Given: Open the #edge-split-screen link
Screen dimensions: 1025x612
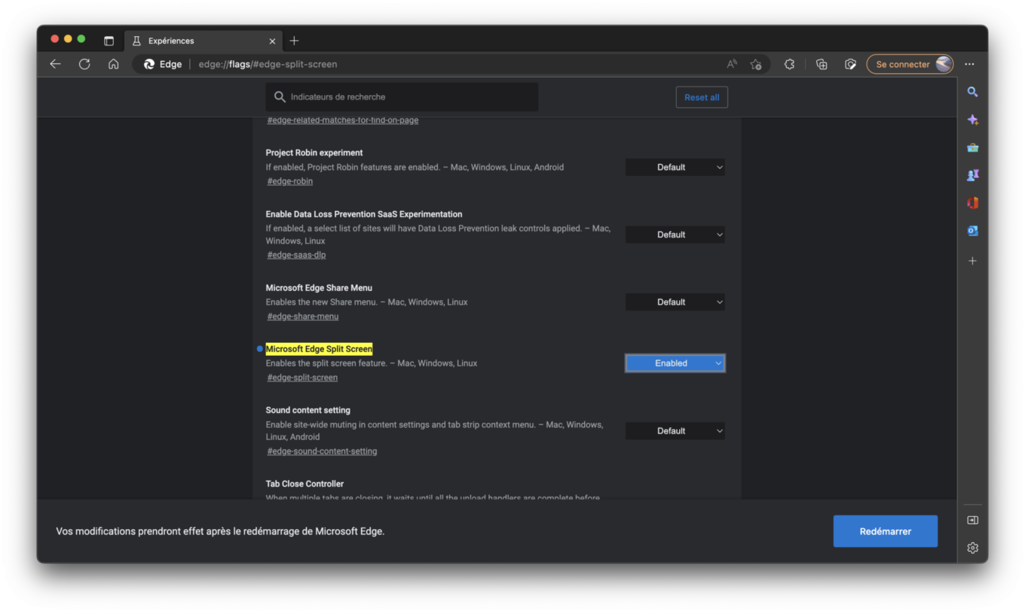Looking at the screenshot, I should point(302,378).
